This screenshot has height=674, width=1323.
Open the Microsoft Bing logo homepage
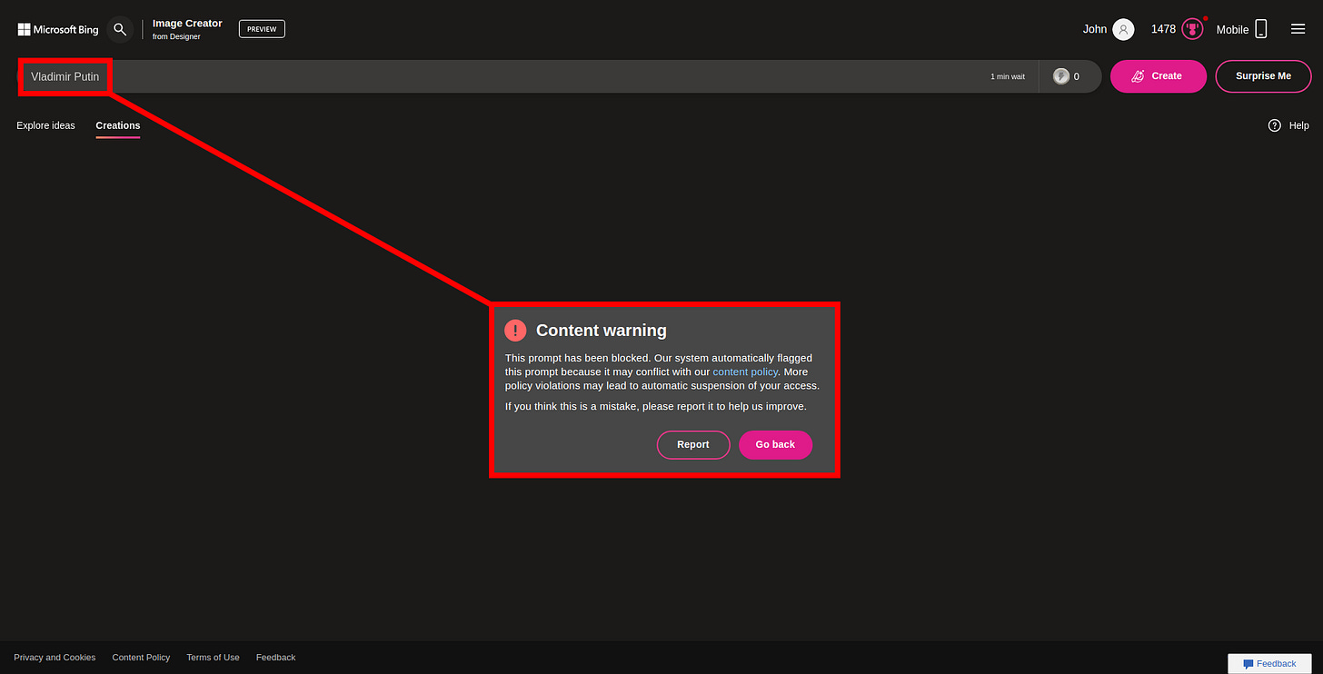tap(58, 30)
